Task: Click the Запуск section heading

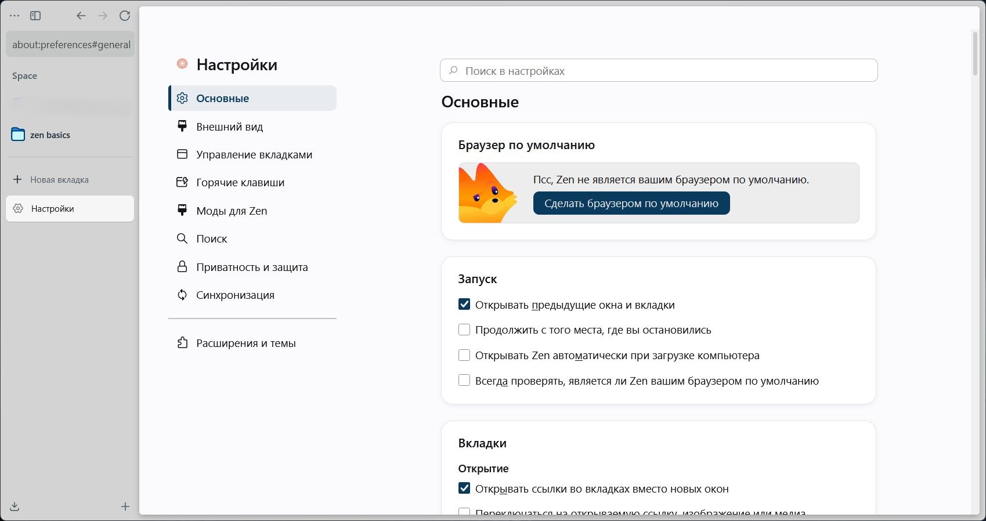Action: click(478, 279)
